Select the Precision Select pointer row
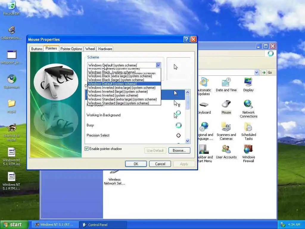This screenshot has width=305, height=229. [x=135, y=135]
